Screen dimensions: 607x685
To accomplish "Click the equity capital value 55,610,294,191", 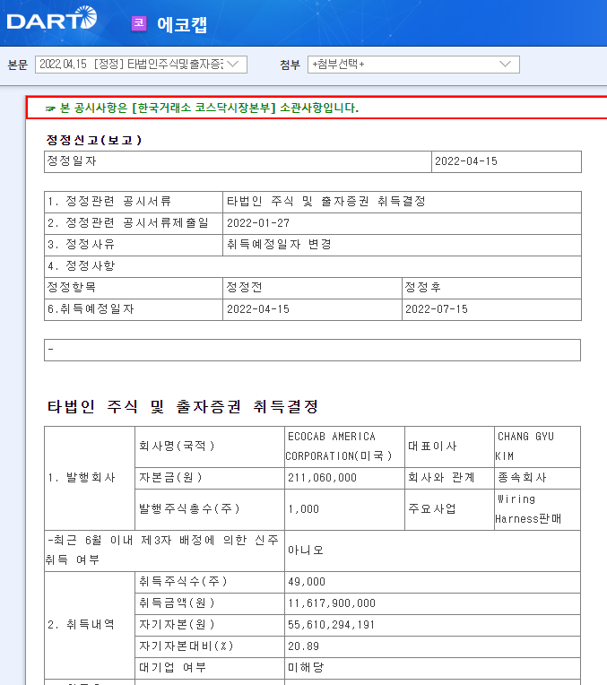I will coord(331,625).
